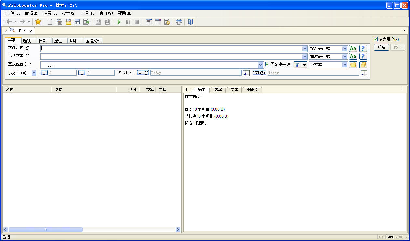Screen dimensions: 410x241
Task: Open the 查看 menu
Action: point(50,13)
